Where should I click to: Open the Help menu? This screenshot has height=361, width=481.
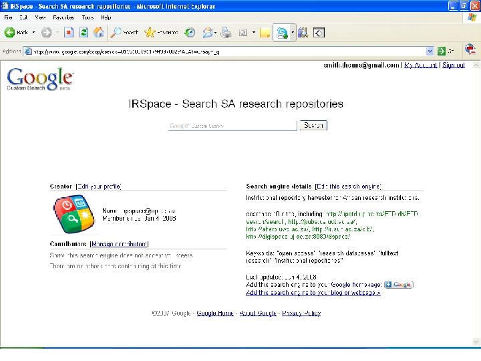pyautogui.click(x=106, y=17)
